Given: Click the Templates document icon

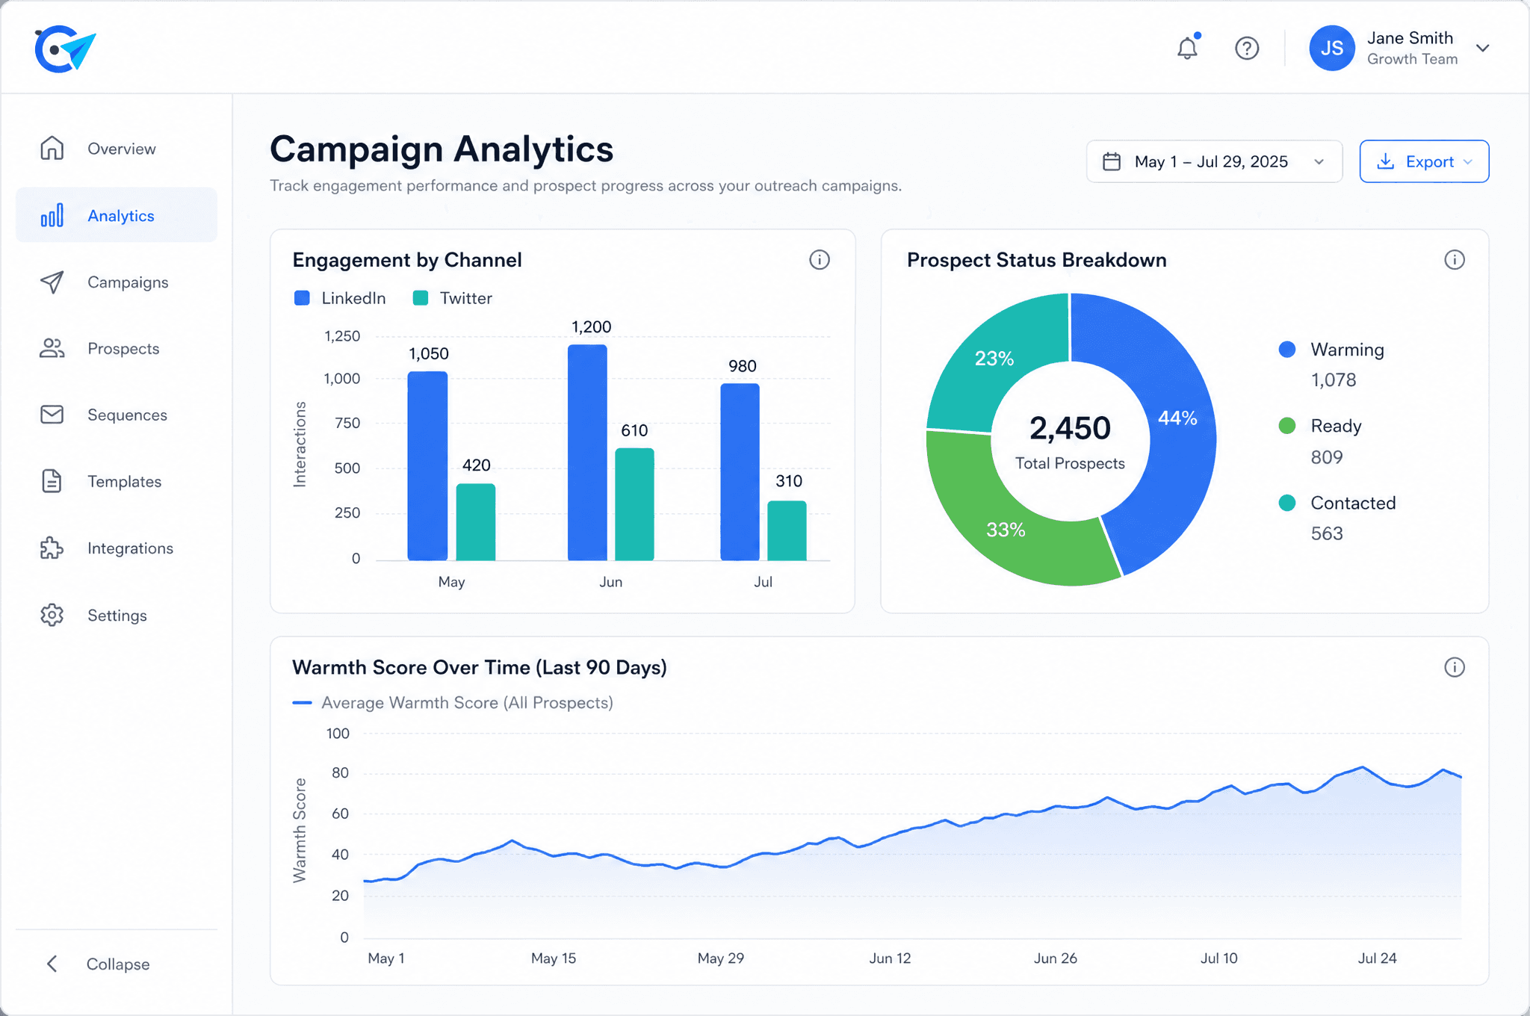Looking at the screenshot, I should click(x=52, y=481).
